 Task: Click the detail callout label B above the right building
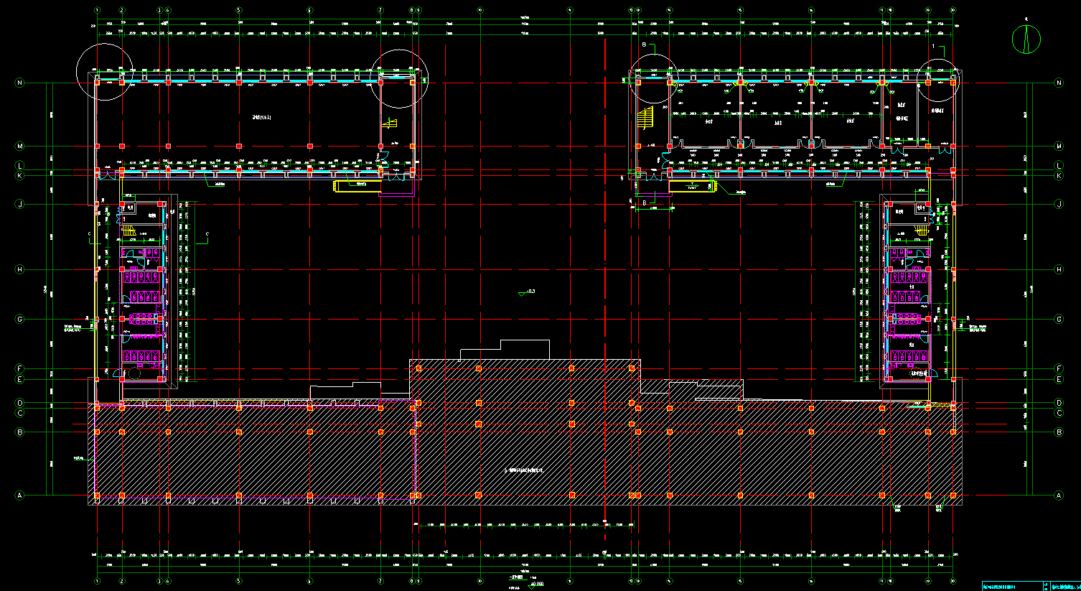(x=644, y=45)
